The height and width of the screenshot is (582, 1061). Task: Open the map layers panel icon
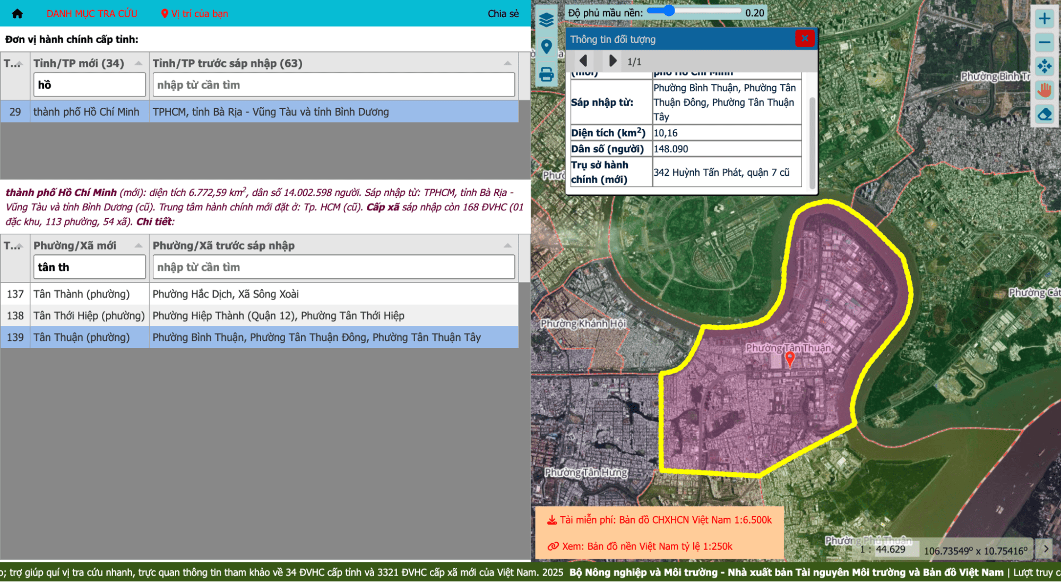[546, 20]
